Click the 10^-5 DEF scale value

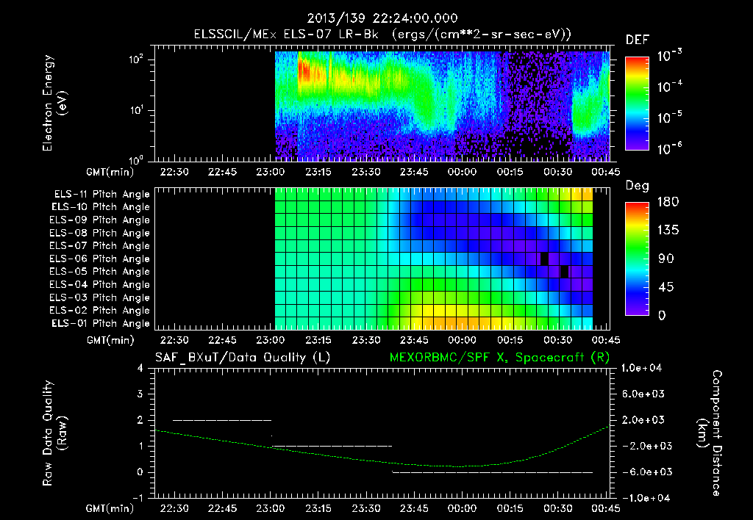click(669, 117)
